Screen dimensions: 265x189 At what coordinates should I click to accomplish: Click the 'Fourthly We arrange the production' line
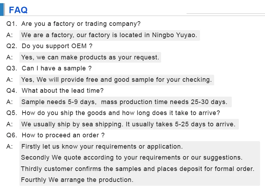[77, 180]
